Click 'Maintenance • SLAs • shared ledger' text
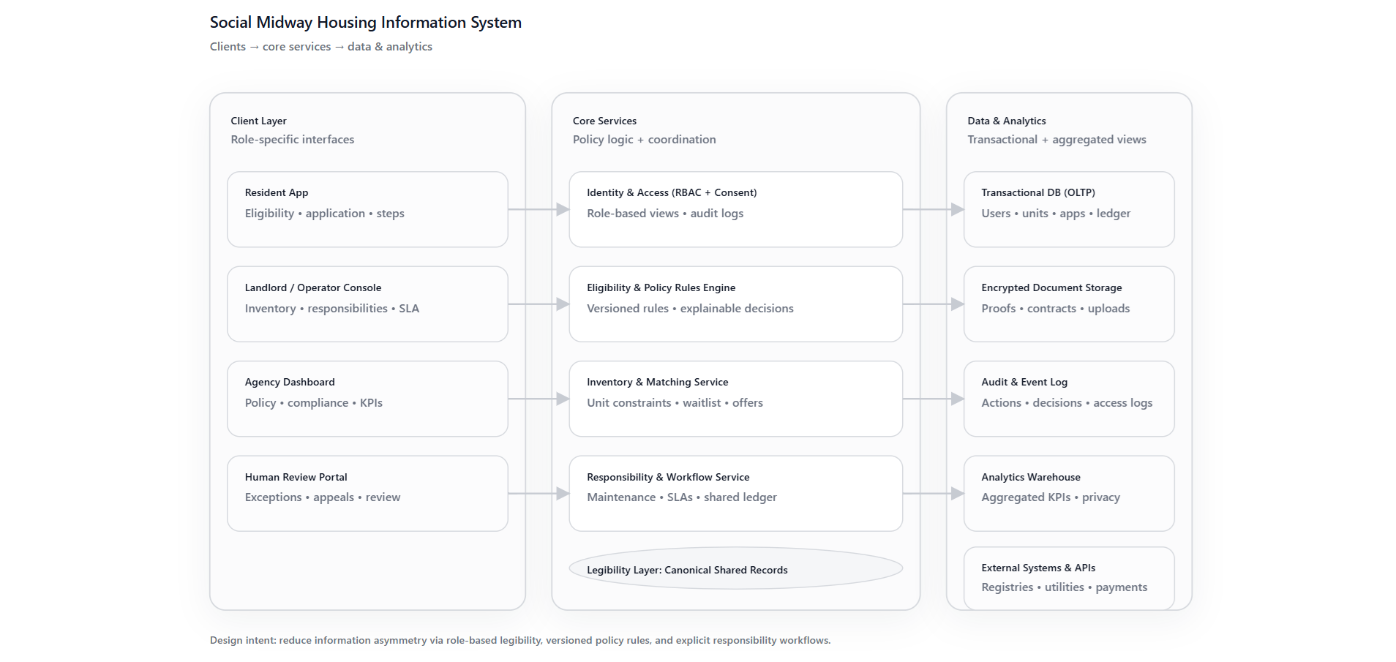 [x=682, y=497]
